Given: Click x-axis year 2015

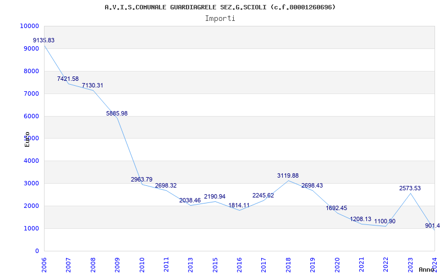Looking at the screenshot, I should pos(215,265).
